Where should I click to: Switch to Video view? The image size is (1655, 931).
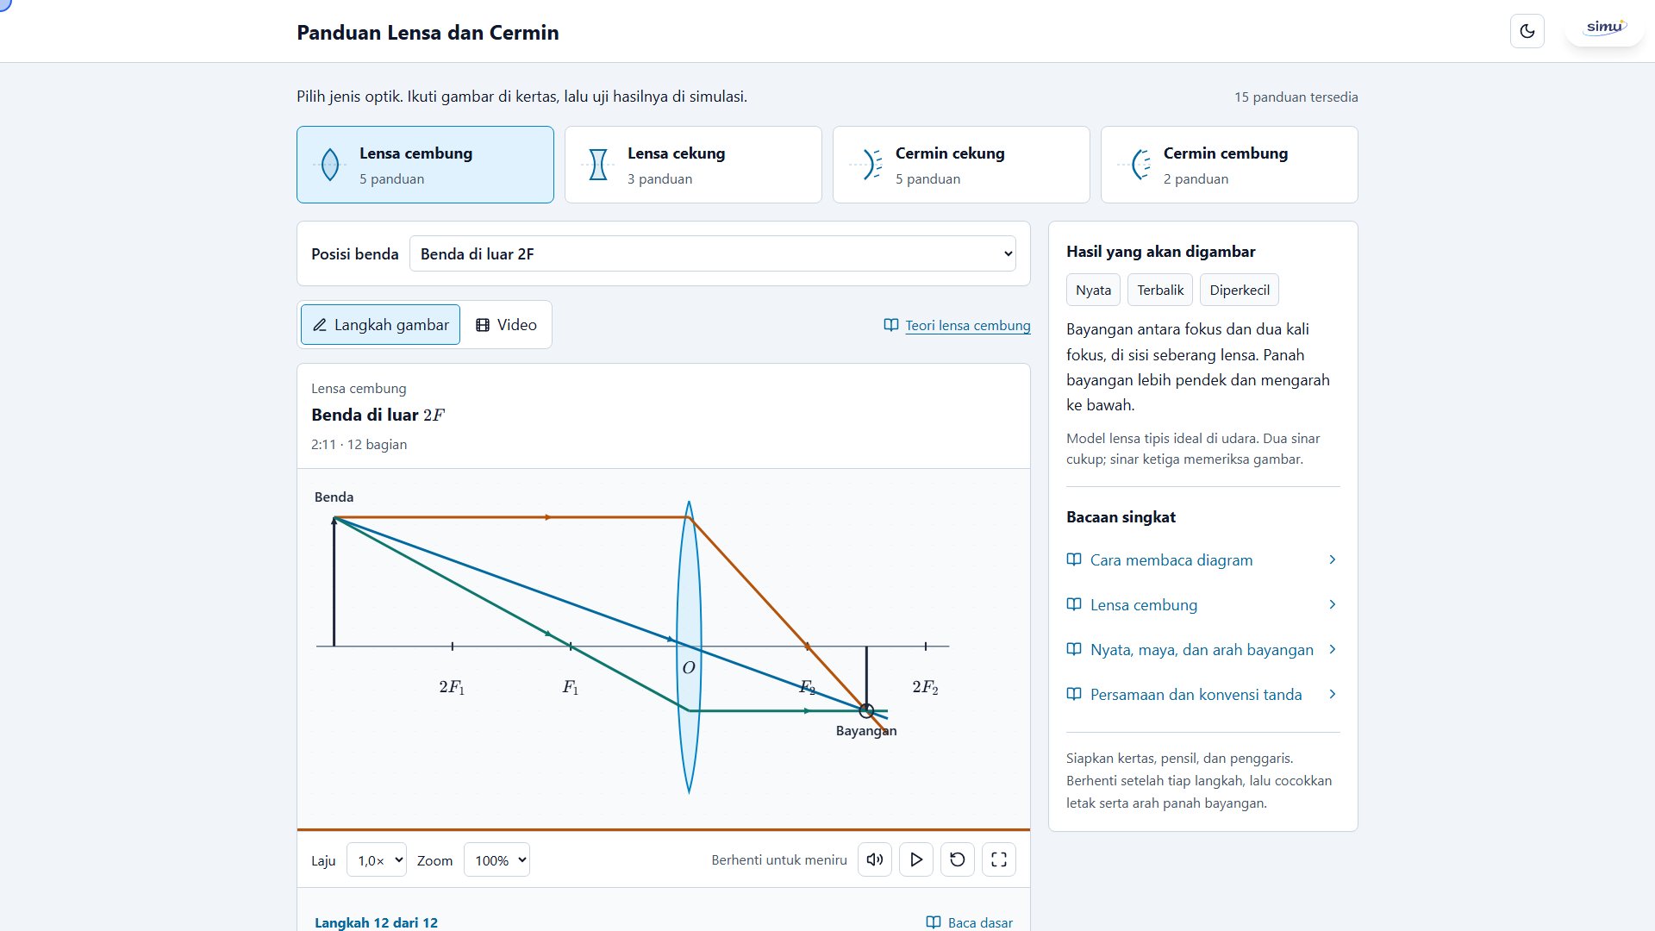point(506,325)
